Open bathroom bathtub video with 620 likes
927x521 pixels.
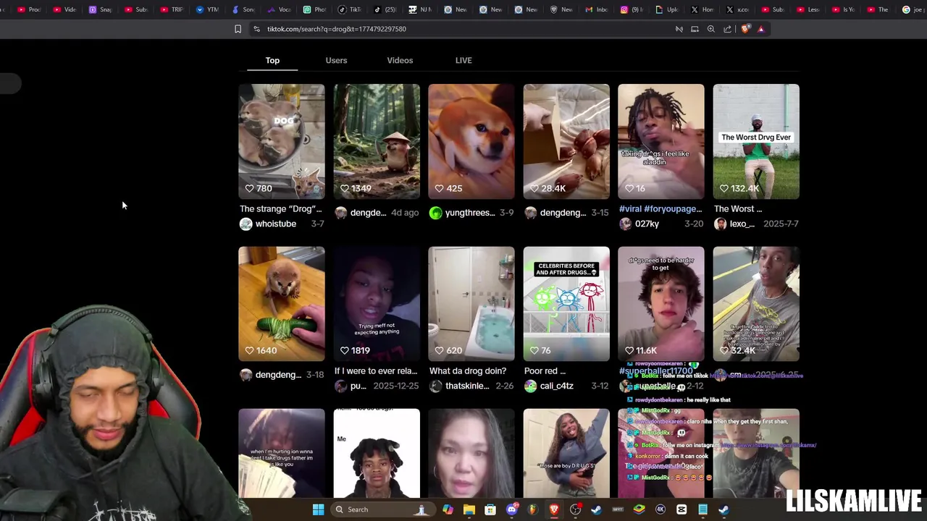[471, 304]
